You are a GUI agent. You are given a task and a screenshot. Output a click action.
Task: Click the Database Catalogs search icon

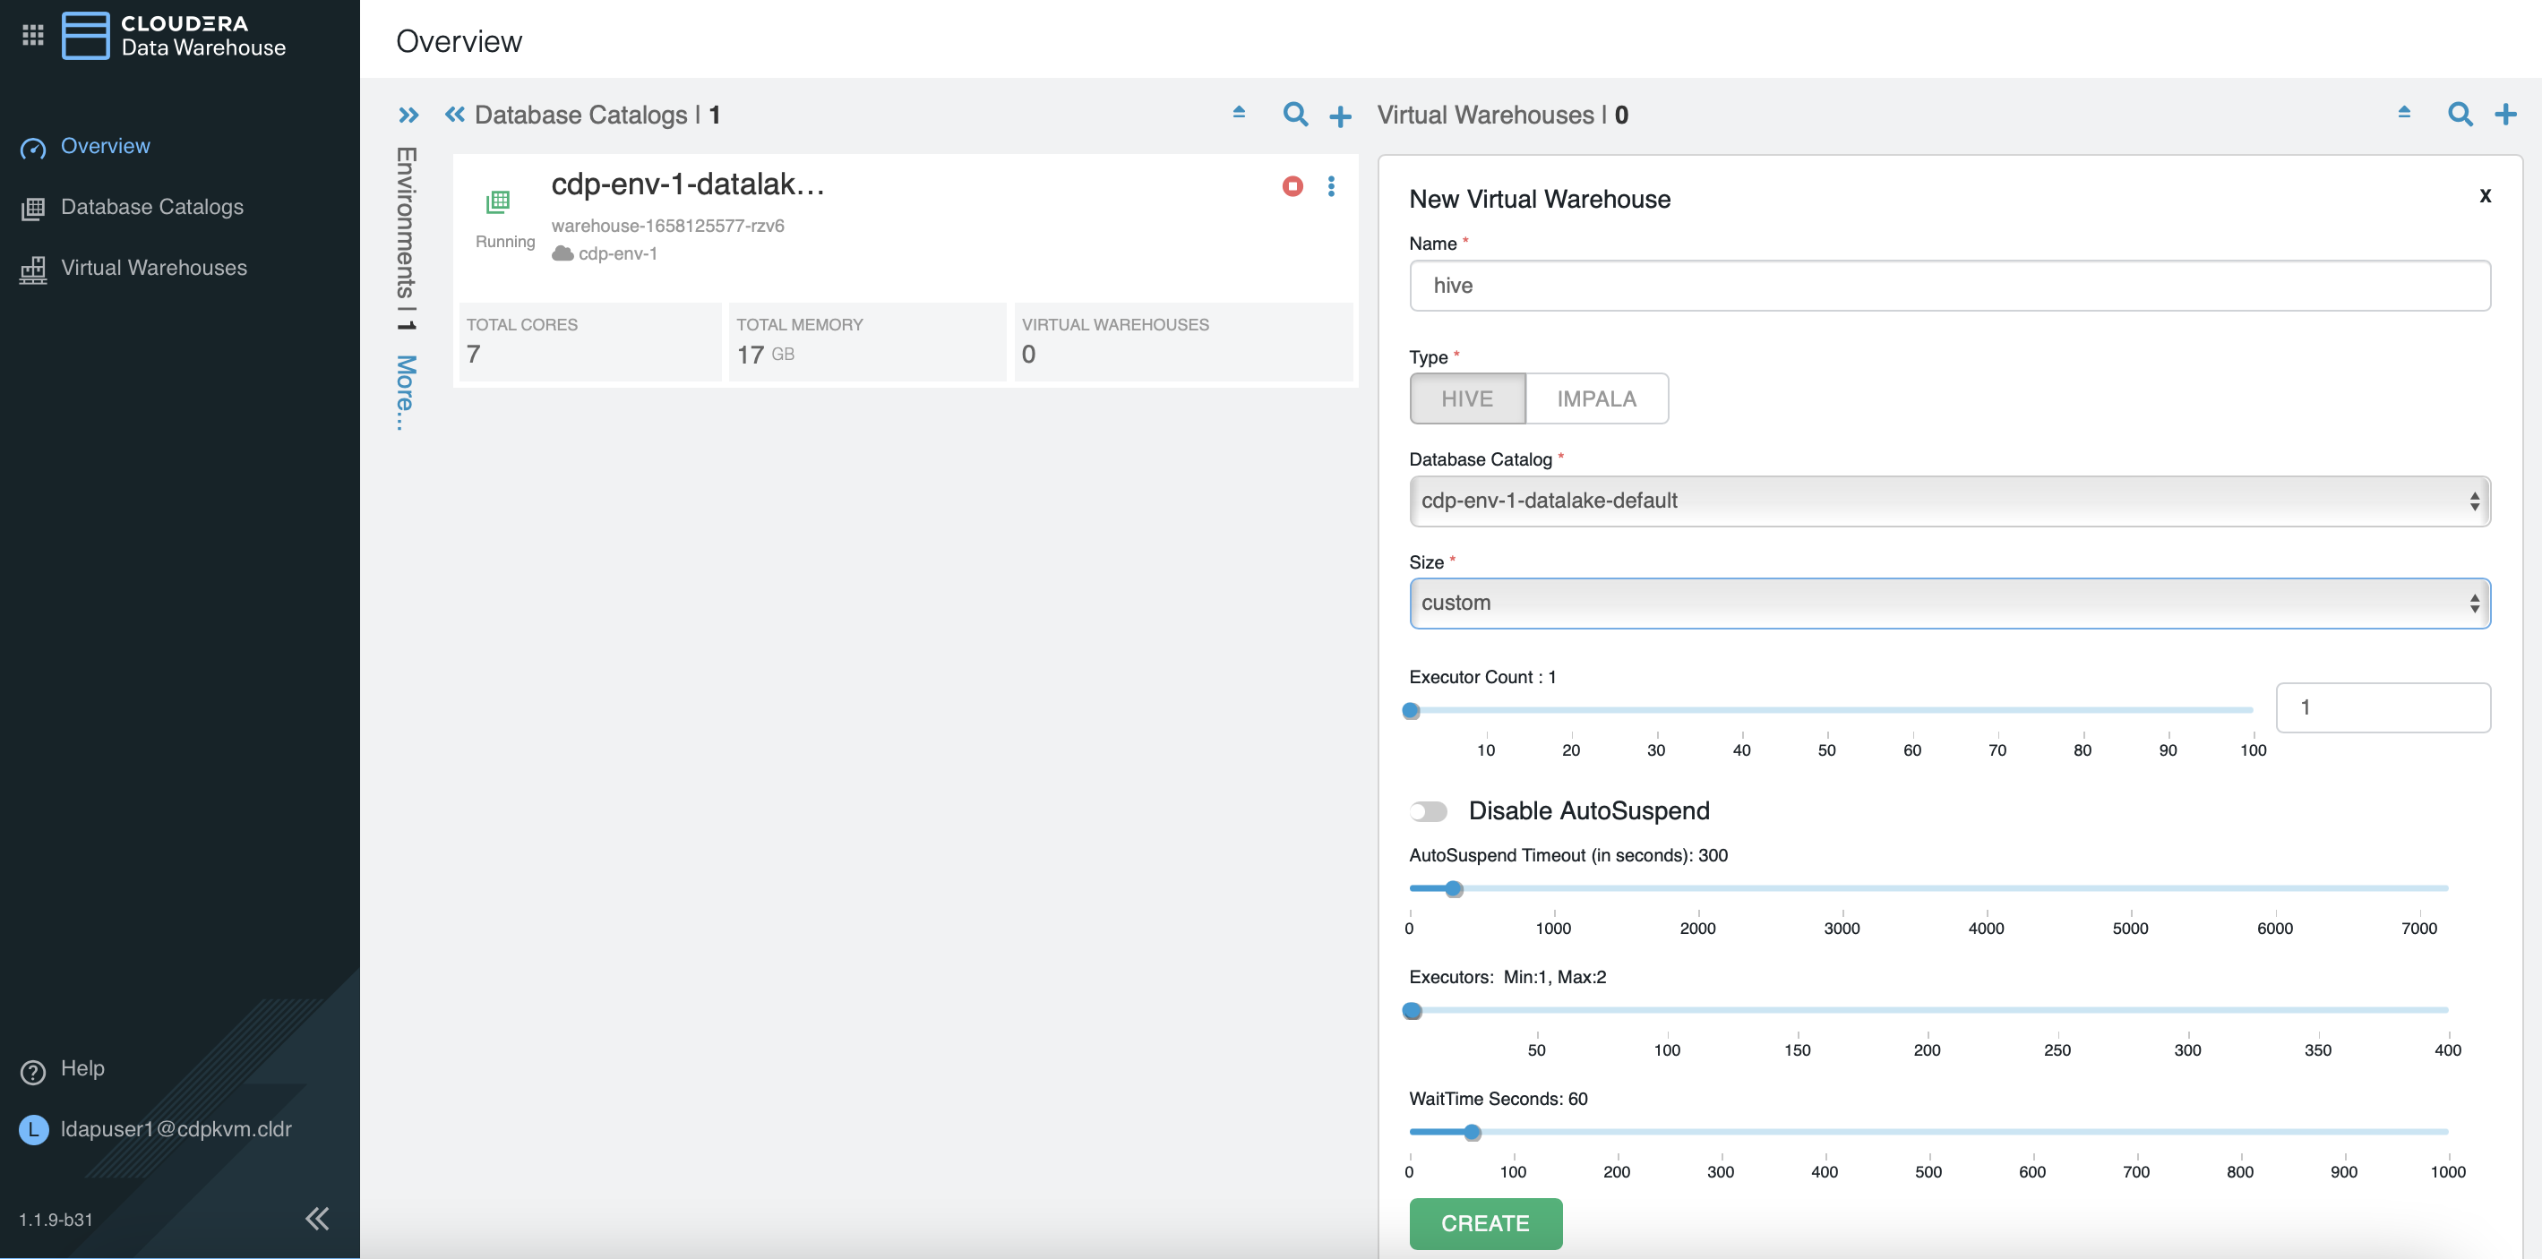[1294, 115]
